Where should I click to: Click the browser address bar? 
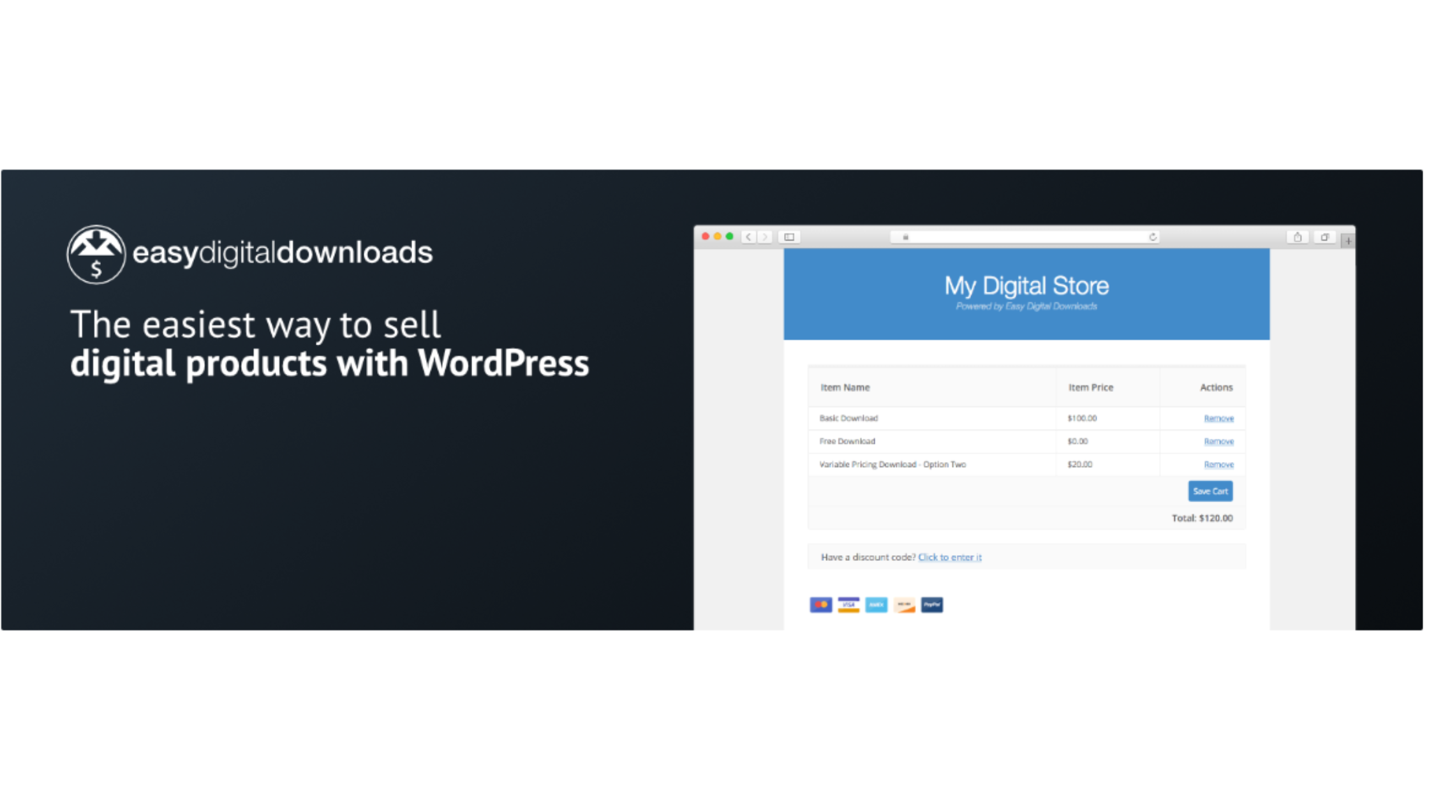[x=1025, y=237]
